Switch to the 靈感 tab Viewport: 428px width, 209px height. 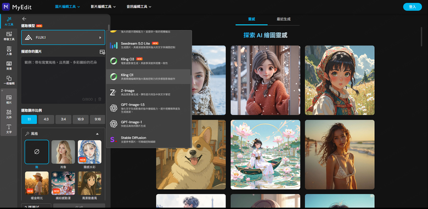[252, 19]
